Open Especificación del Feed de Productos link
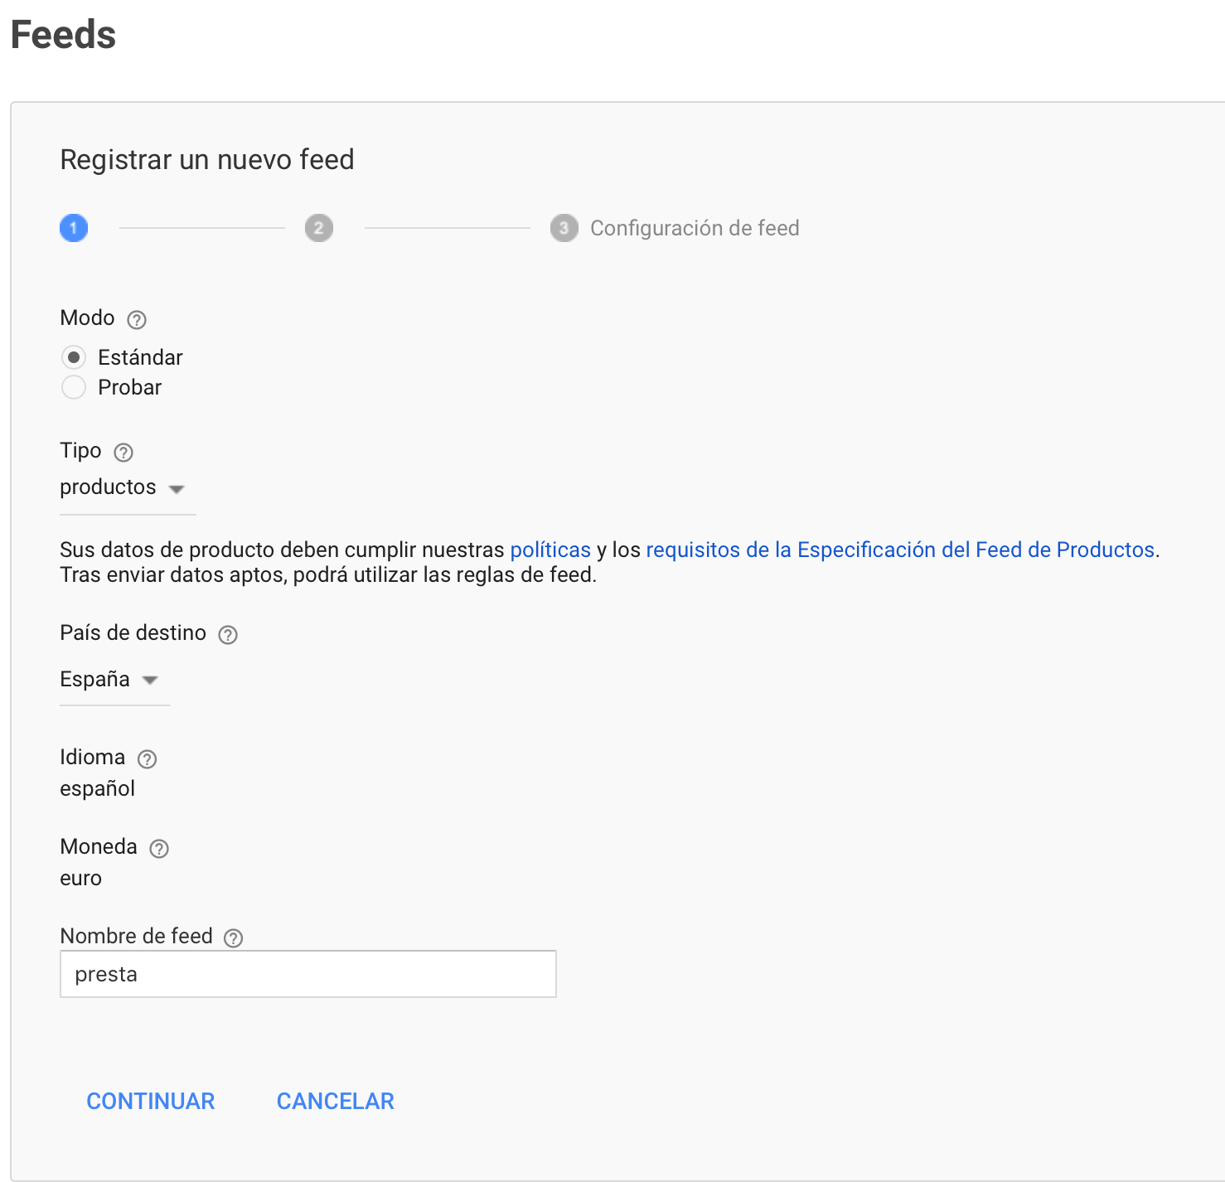Screen dimensions: 1225x1182 [900, 550]
